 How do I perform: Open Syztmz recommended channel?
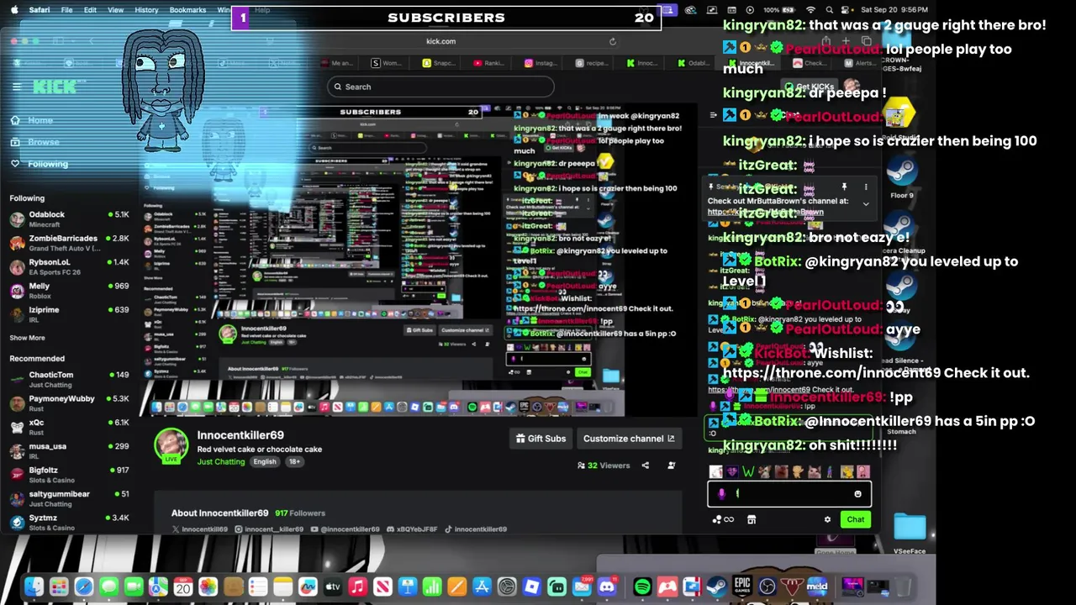point(69,523)
